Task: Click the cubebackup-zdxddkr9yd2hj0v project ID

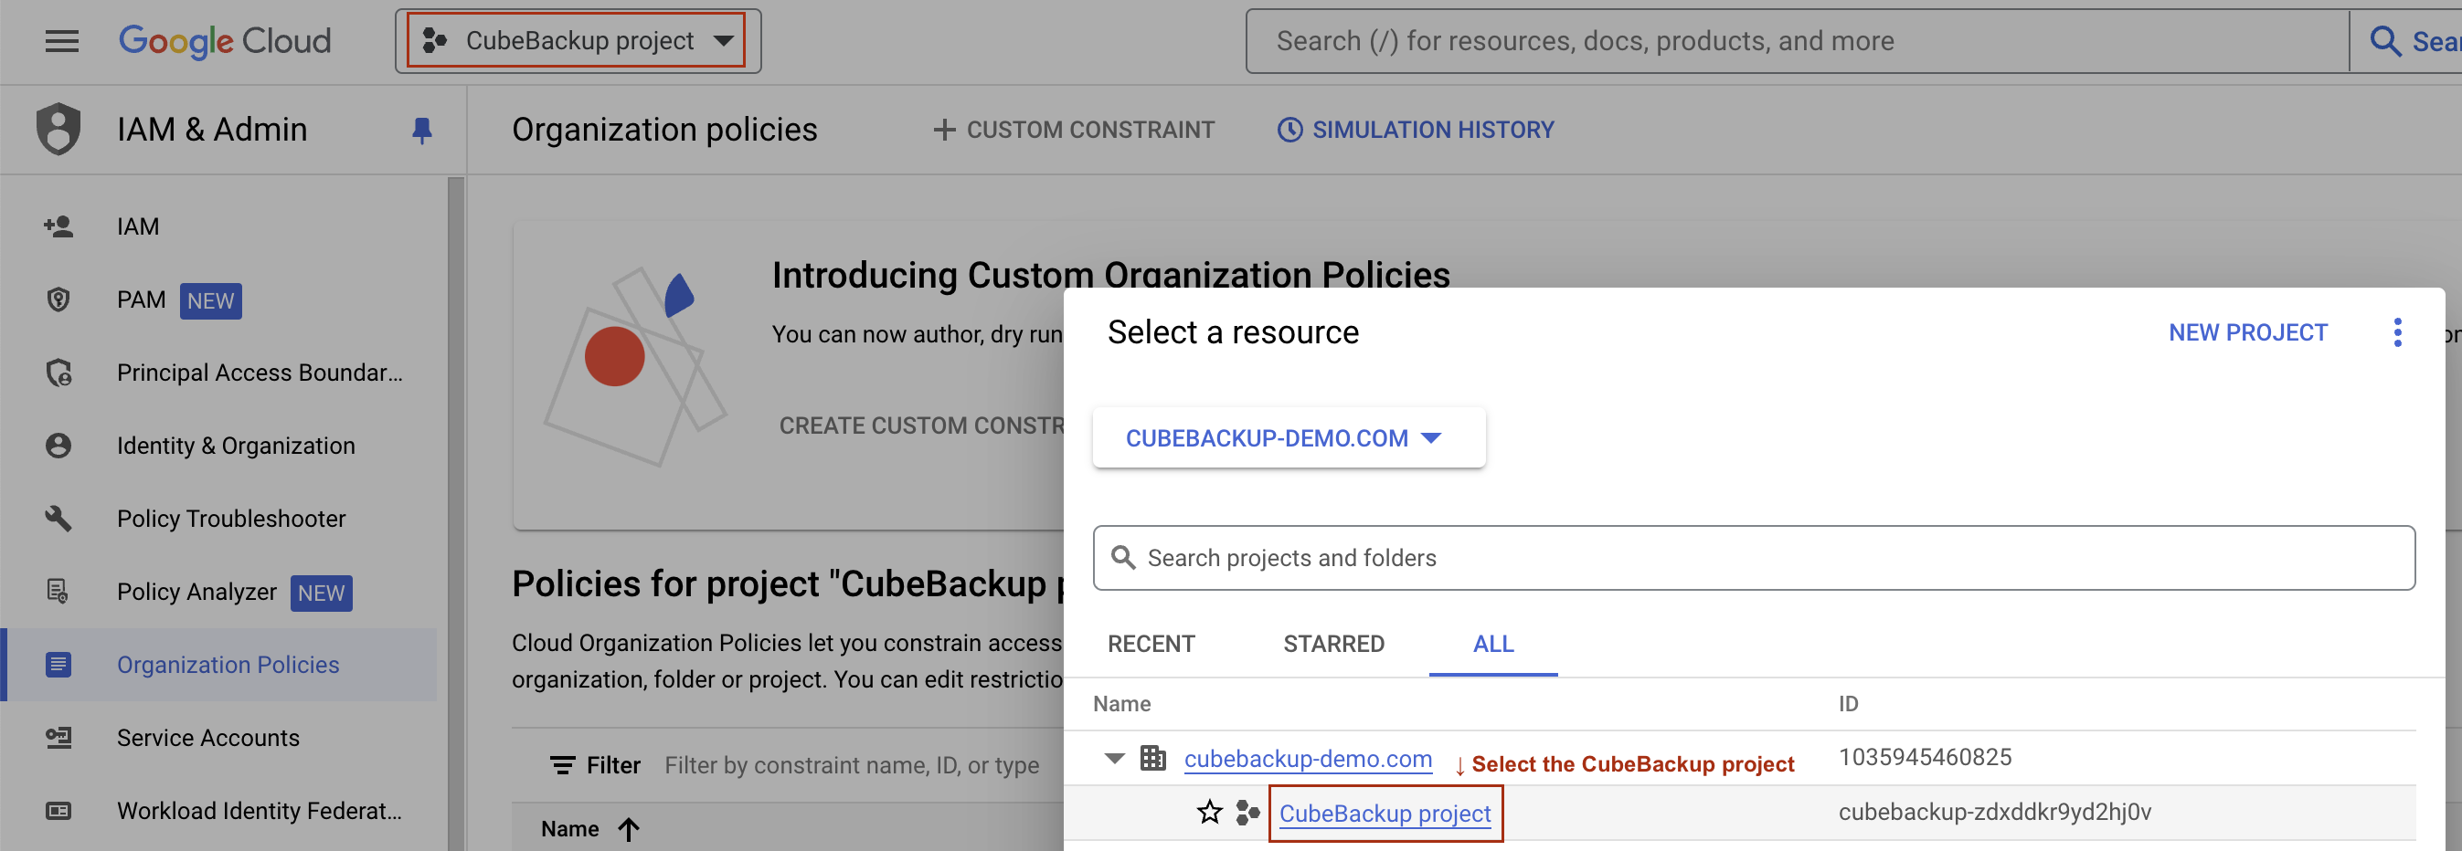Action: (x=1995, y=812)
